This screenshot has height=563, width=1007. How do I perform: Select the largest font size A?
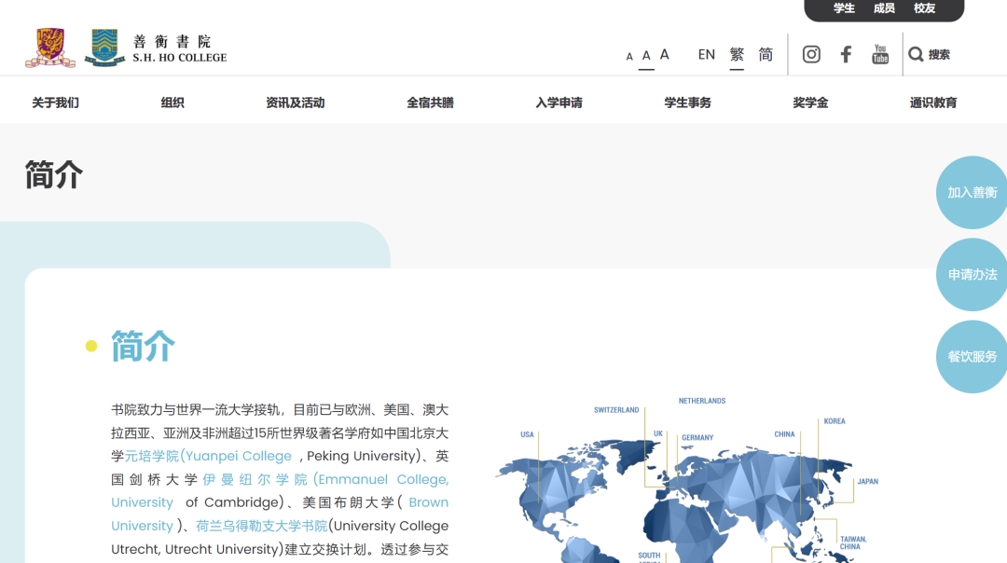tap(665, 55)
